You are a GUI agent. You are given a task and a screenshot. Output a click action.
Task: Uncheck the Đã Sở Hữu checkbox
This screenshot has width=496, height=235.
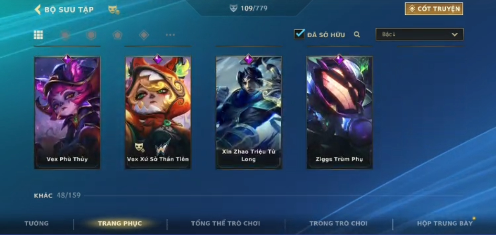pos(299,34)
